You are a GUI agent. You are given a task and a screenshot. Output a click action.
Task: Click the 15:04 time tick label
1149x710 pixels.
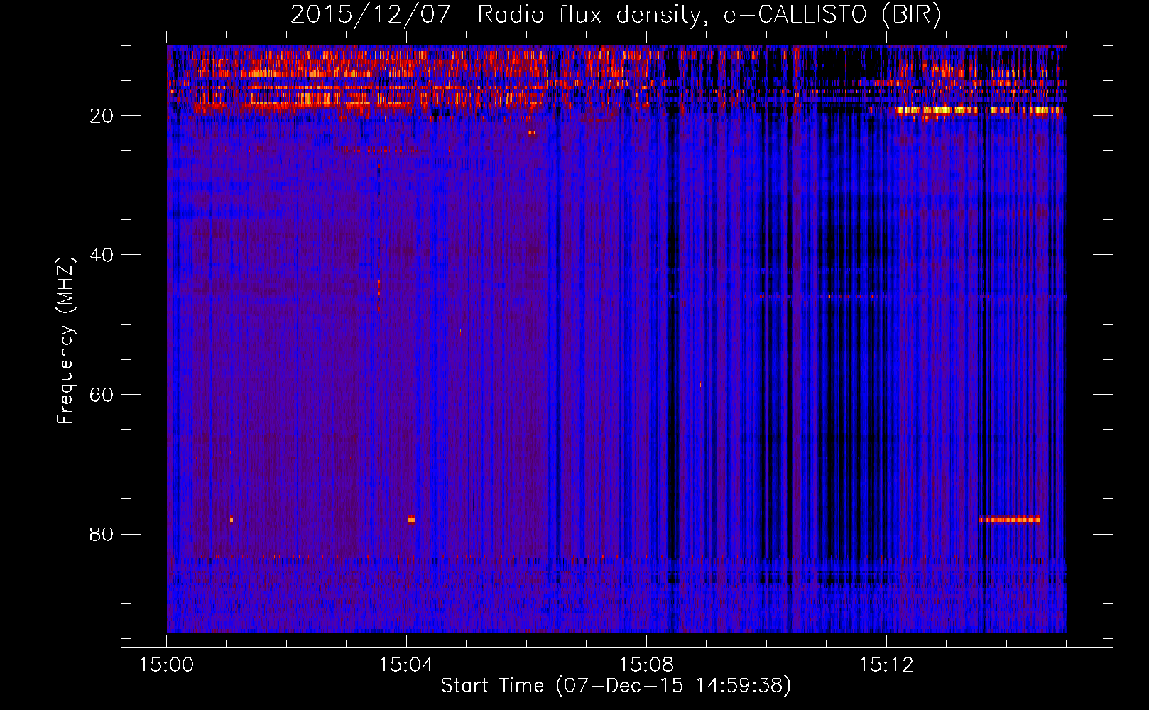tap(406, 665)
